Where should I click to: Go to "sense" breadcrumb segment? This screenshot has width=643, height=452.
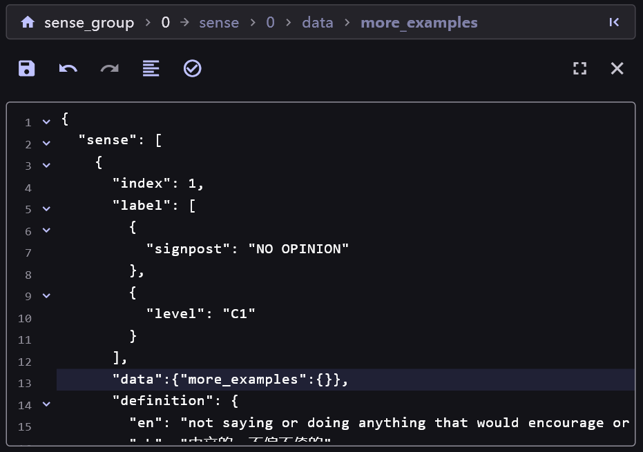tap(219, 23)
